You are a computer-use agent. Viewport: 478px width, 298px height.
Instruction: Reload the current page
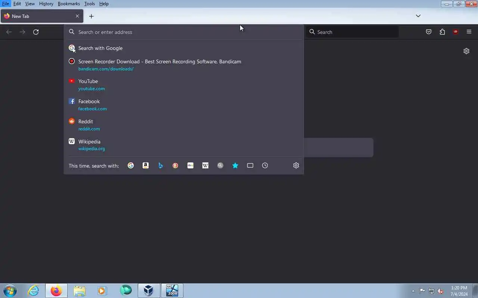pyautogui.click(x=36, y=32)
